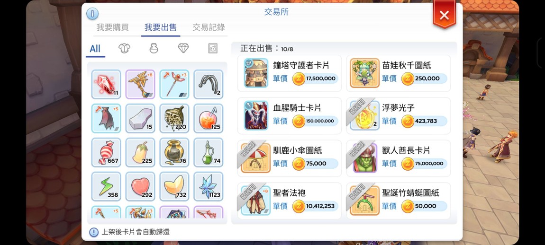Click the 苗娃秋千圖紙 blueprint thumbnail
This screenshot has width=545, height=245.
coord(364,73)
